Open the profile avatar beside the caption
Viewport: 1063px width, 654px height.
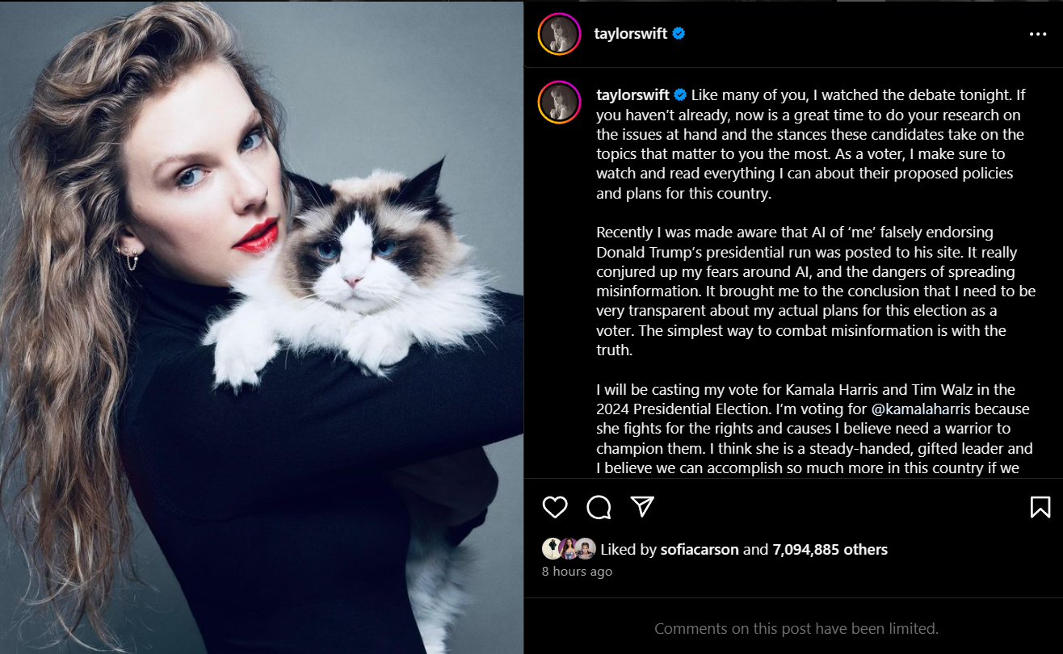pos(559,103)
